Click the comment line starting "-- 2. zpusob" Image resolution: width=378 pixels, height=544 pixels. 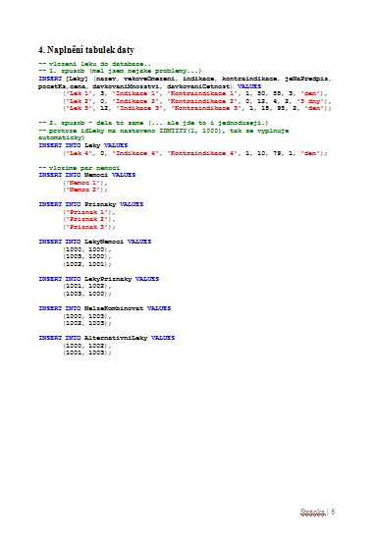click(153, 123)
